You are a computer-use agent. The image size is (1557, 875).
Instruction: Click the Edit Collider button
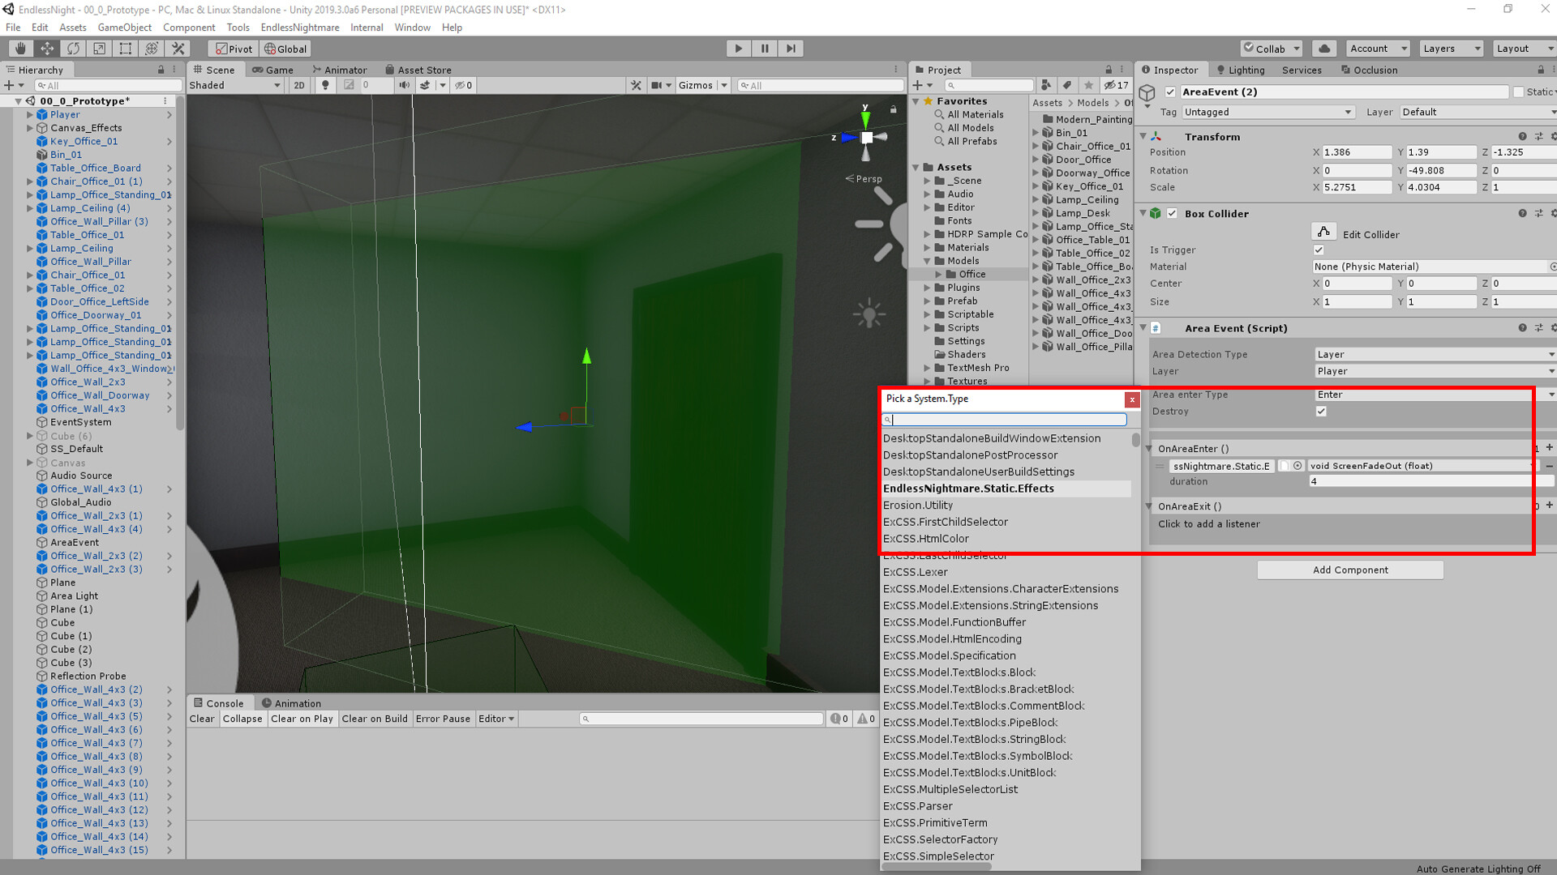click(1323, 233)
